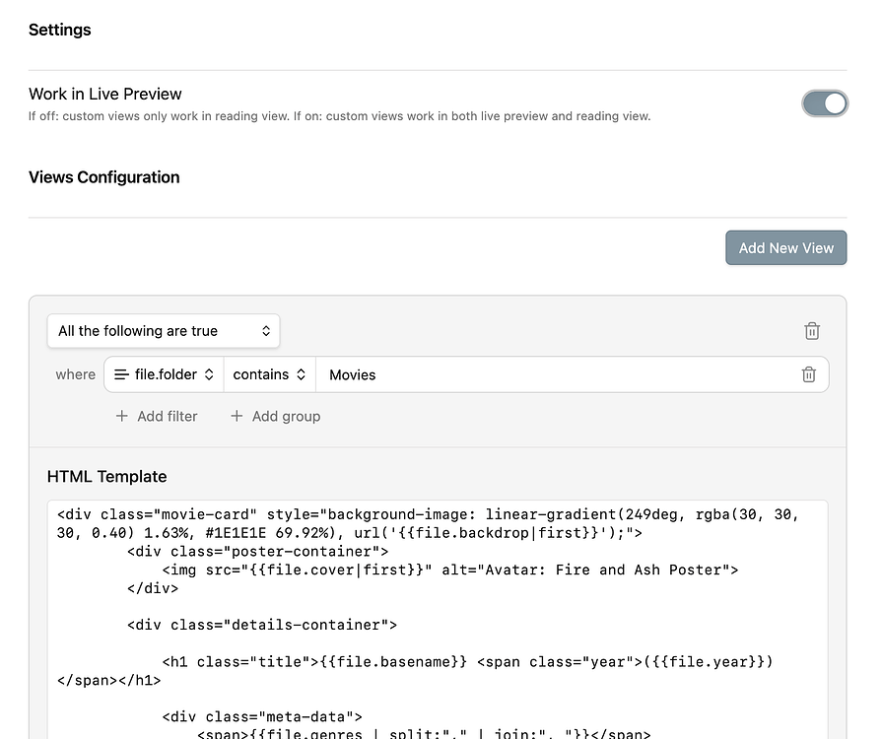Click the line '<div class="details-container">' in the template
The image size is (882, 739).
(x=261, y=625)
